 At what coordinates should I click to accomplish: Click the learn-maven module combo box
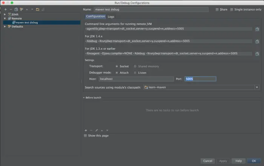point(201,87)
